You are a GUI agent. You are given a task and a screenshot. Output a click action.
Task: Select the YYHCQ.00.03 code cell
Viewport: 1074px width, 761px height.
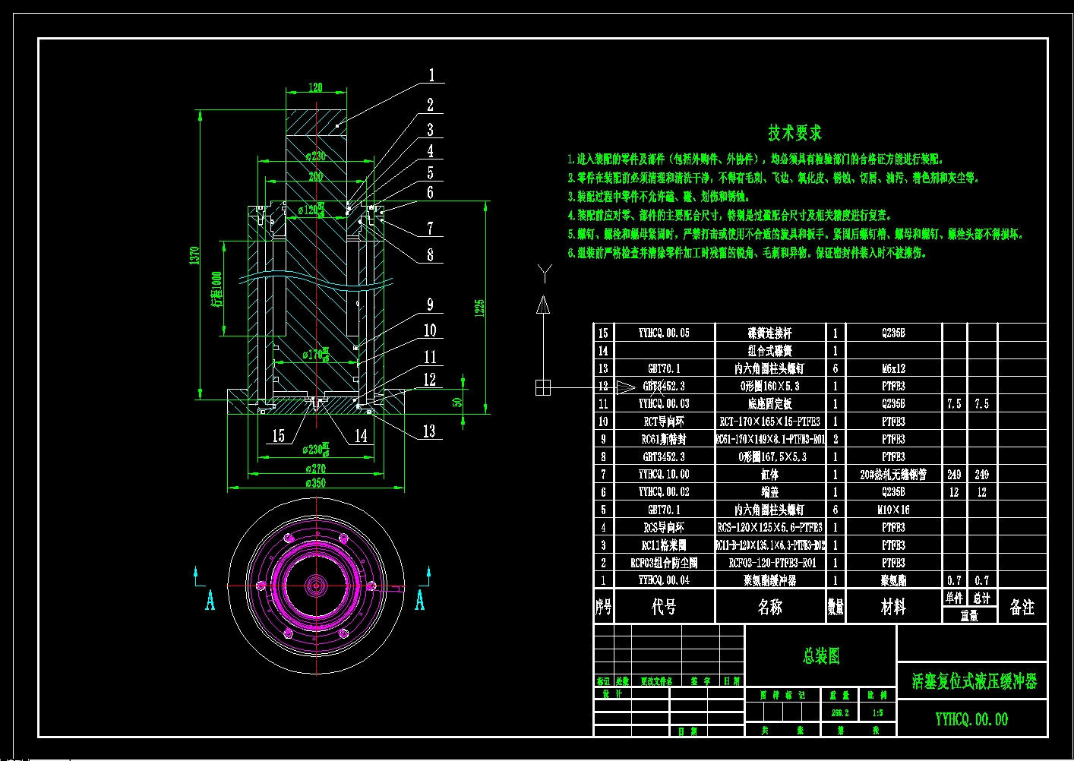(664, 404)
